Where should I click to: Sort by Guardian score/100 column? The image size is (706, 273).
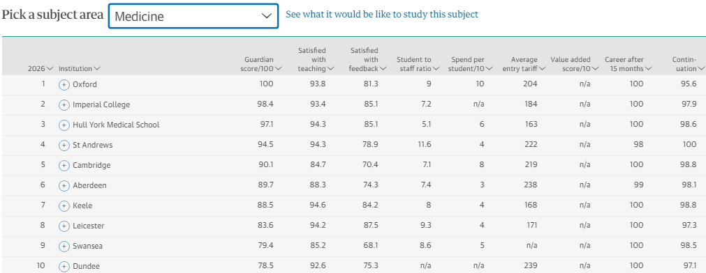[x=263, y=64]
